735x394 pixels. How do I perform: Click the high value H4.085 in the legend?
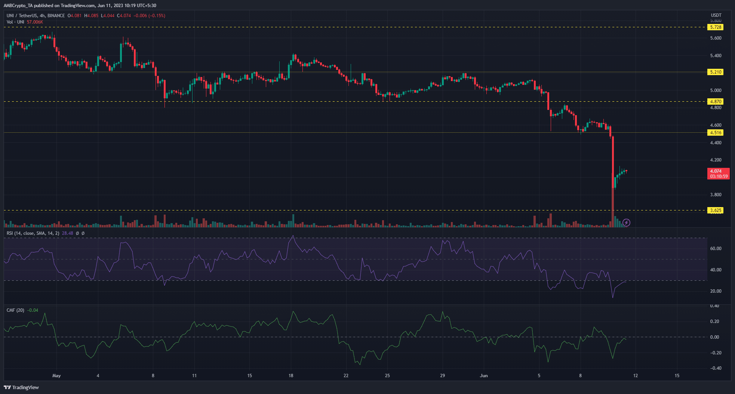coord(91,16)
